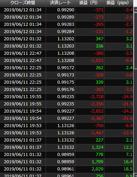The height and width of the screenshot is (177, 137).
Task: Click the loss value -328 yen
Action: [99, 75]
